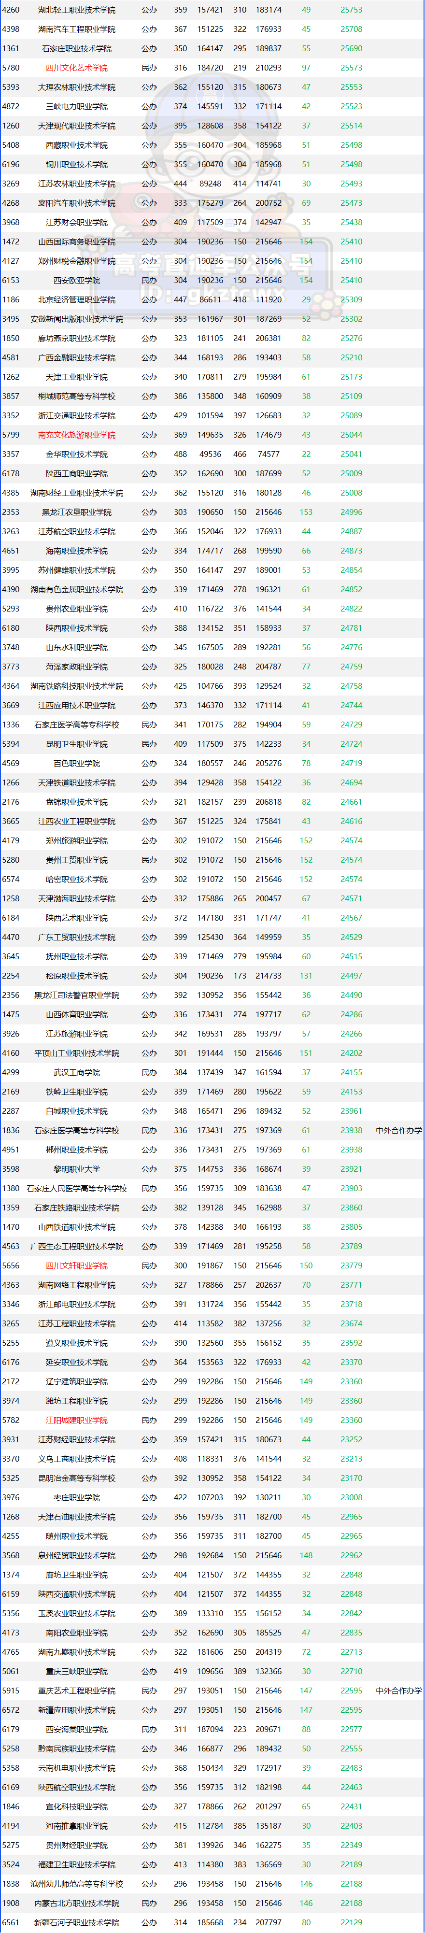Select school name 黎明职业大学
Screen dimensions: 425x1933
(77, 1170)
